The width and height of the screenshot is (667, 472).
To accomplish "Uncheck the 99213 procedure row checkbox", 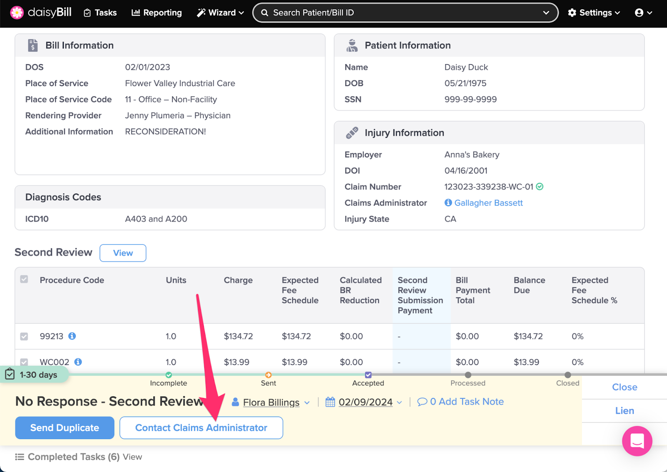I will 24,336.
